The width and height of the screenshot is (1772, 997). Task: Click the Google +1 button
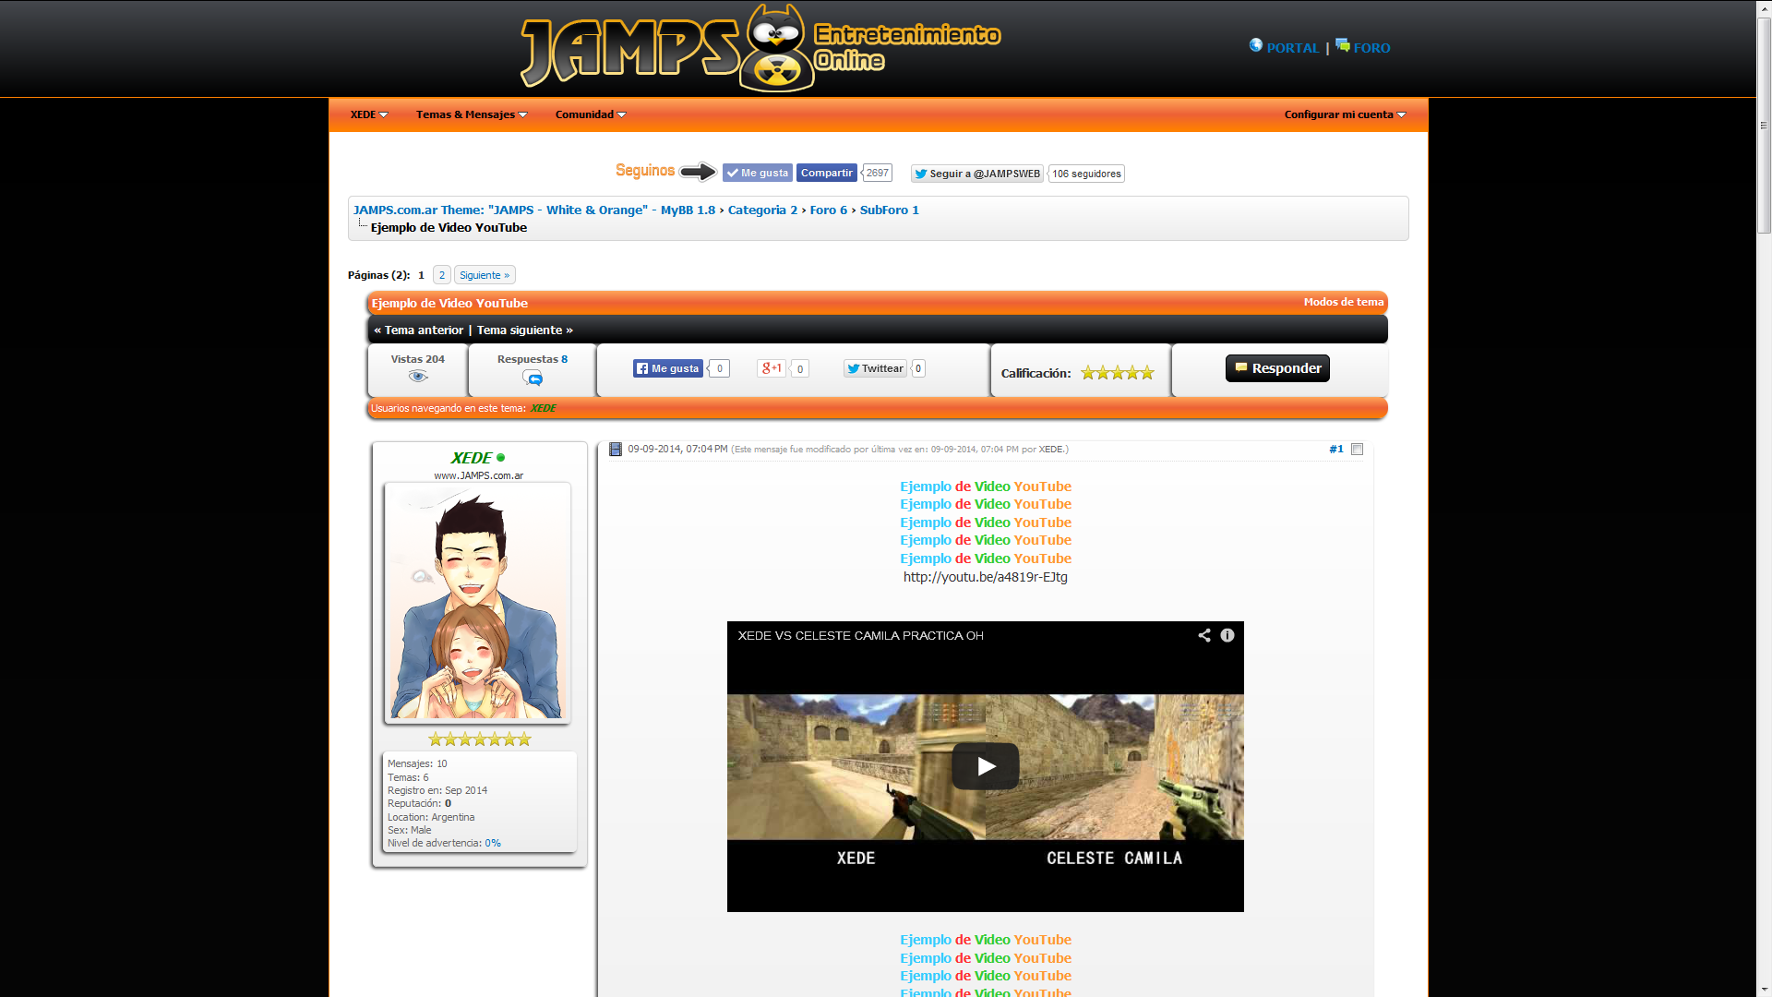point(772,368)
